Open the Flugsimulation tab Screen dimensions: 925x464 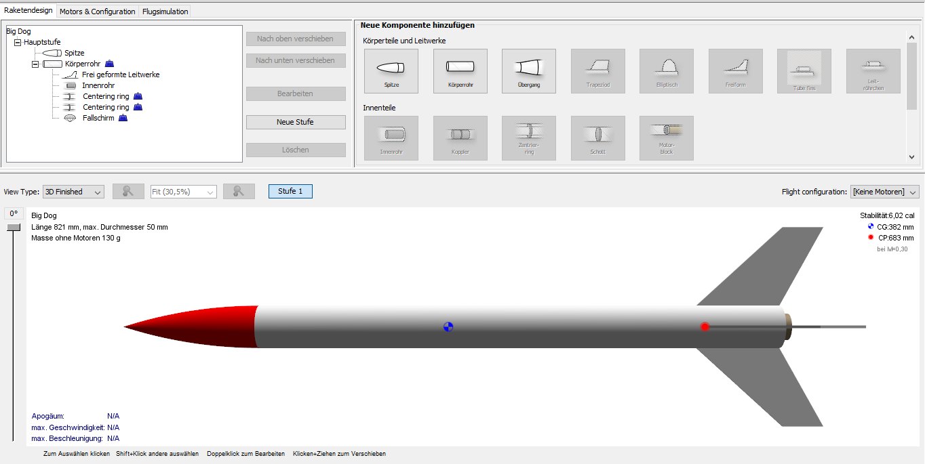point(165,12)
